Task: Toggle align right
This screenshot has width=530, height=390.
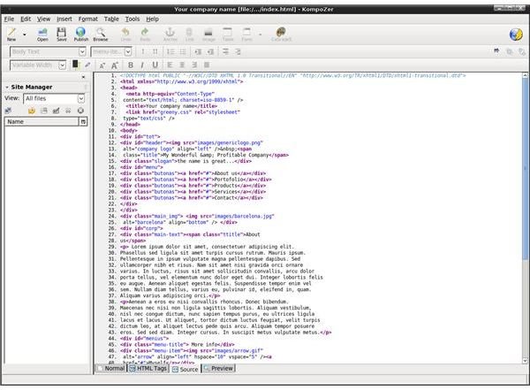Action: pyautogui.click(x=194, y=65)
